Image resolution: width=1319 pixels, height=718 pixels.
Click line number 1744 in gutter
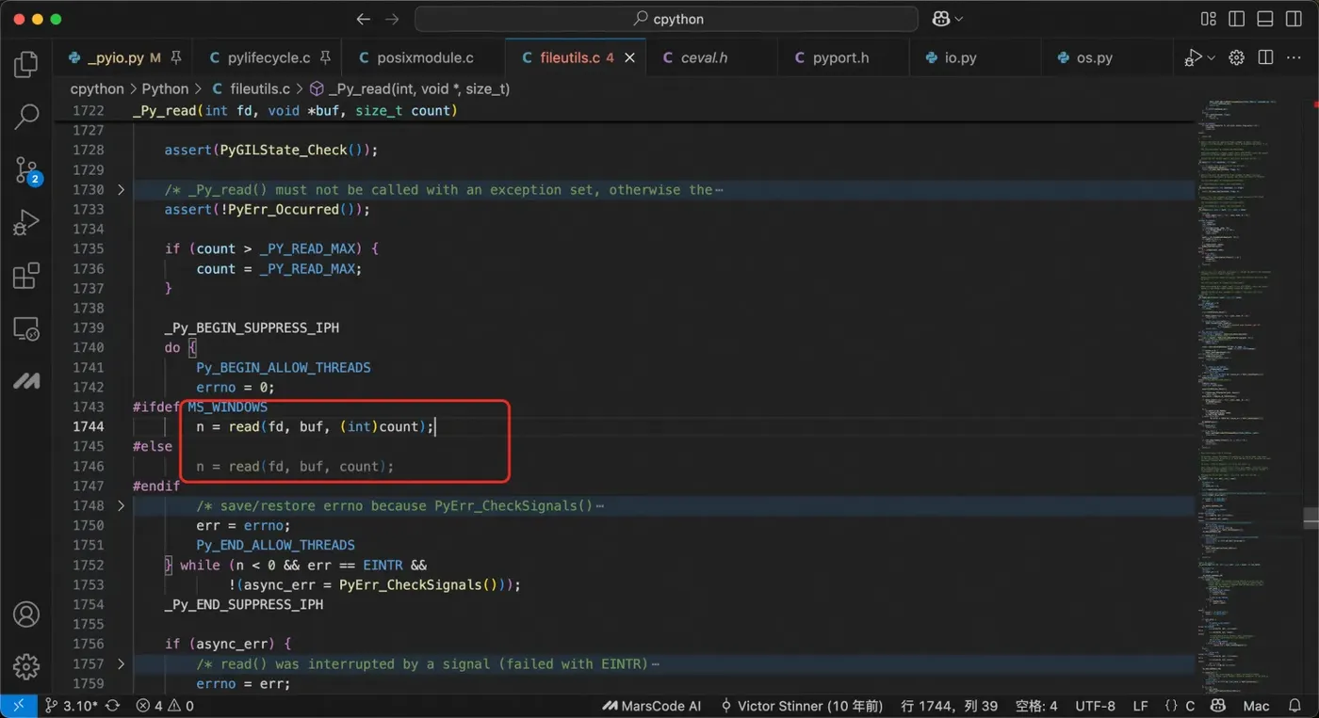coord(88,426)
